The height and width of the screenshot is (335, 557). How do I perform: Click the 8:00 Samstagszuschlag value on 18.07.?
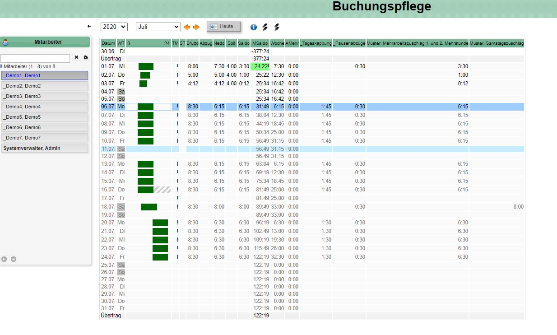tap(519, 207)
